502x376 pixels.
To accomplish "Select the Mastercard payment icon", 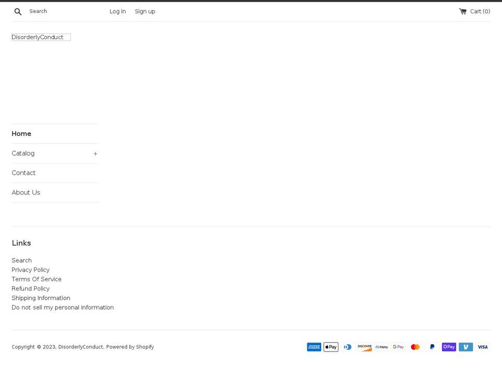I will 415,347.
